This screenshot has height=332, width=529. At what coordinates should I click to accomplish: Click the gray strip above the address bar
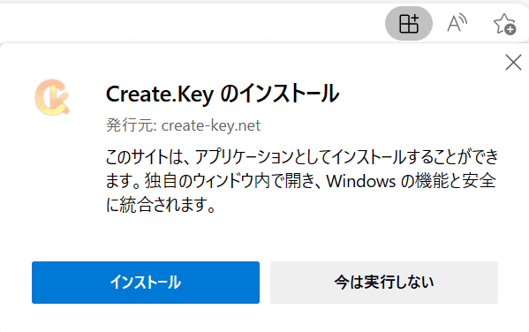[x=265, y=2]
